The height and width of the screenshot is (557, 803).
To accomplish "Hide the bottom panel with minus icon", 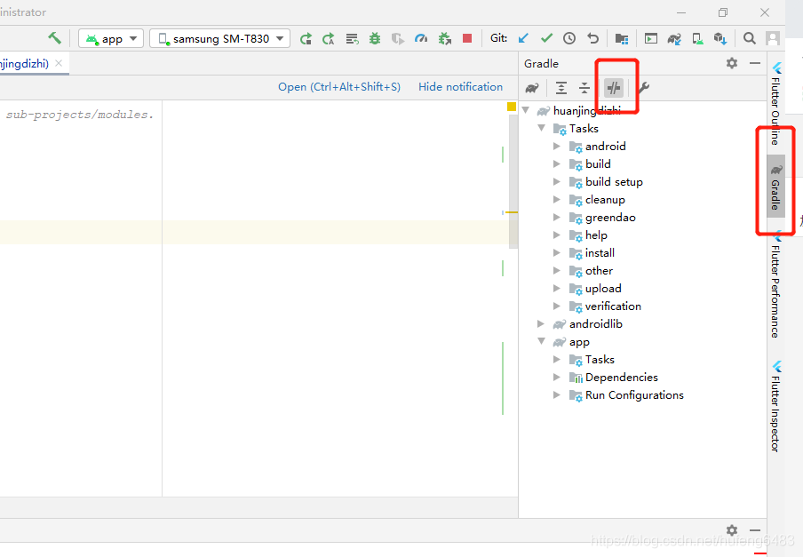I will (x=755, y=529).
